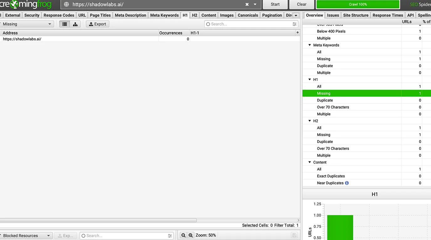The image size is (431, 240).
Task: Switch to the Overview tab
Action: pyautogui.click(x=314, y=15)
